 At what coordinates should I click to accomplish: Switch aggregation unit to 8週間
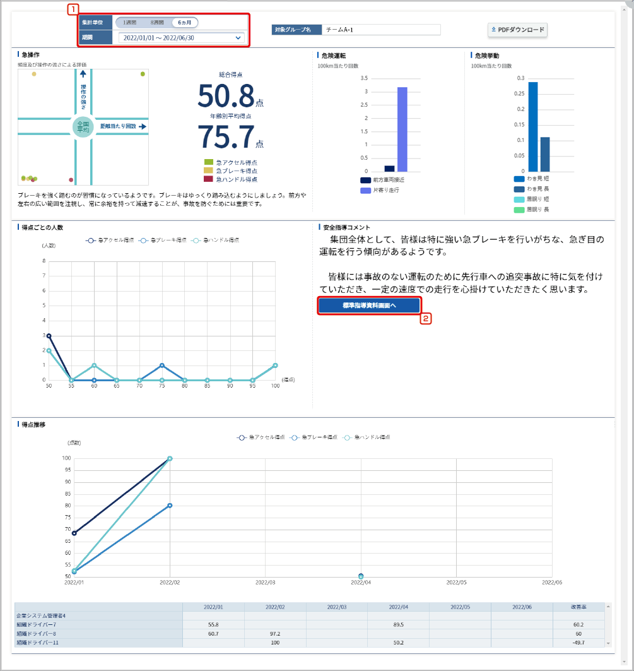click(157, 23)
